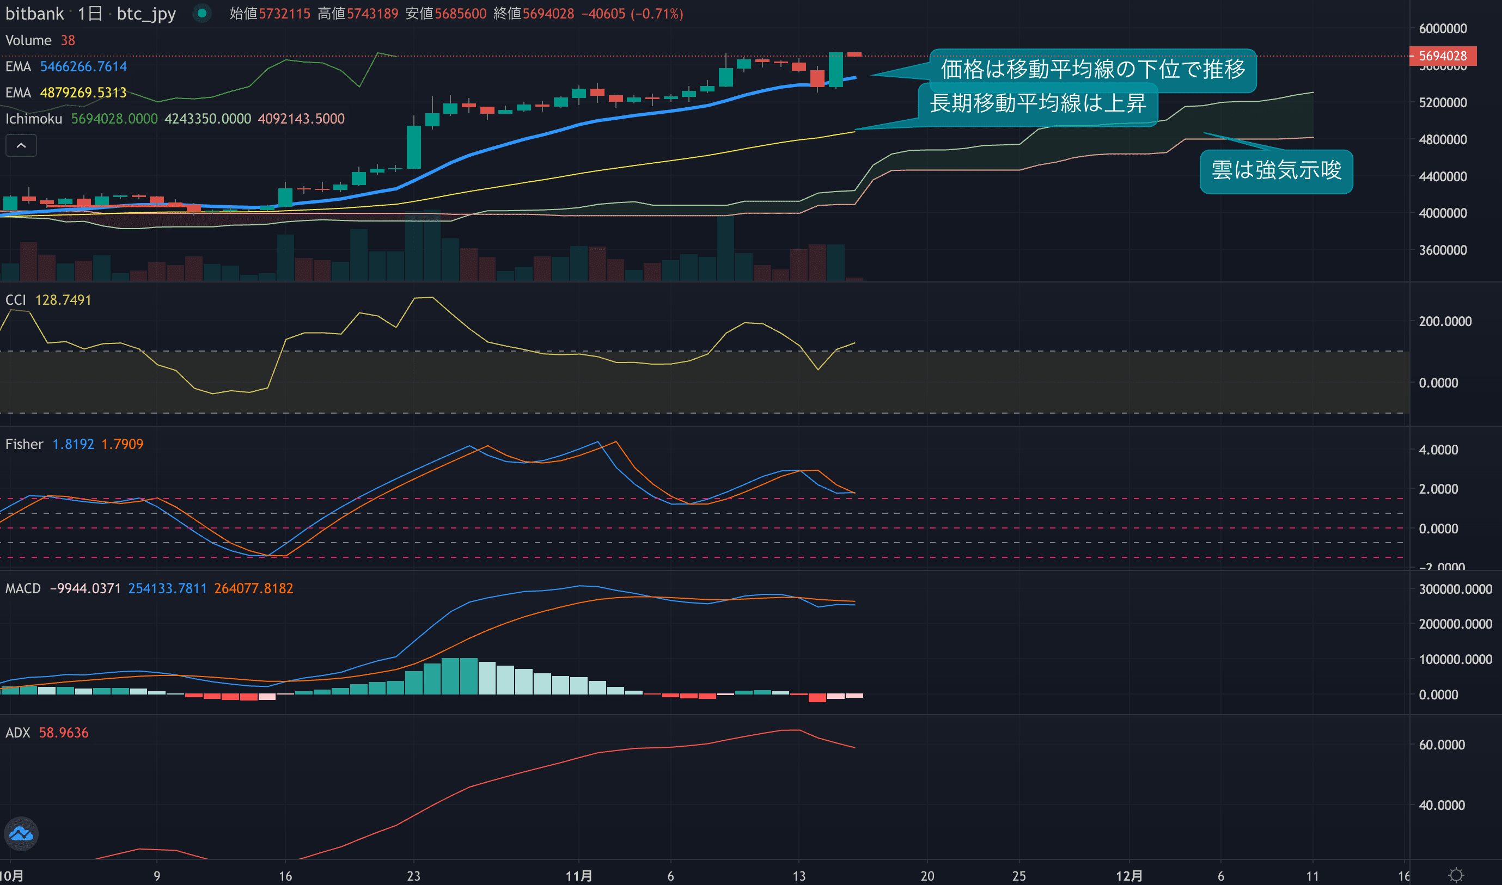Click 6000000 on the price axis
This screenshot has height=885, width=1502.
coord(1442,29)
